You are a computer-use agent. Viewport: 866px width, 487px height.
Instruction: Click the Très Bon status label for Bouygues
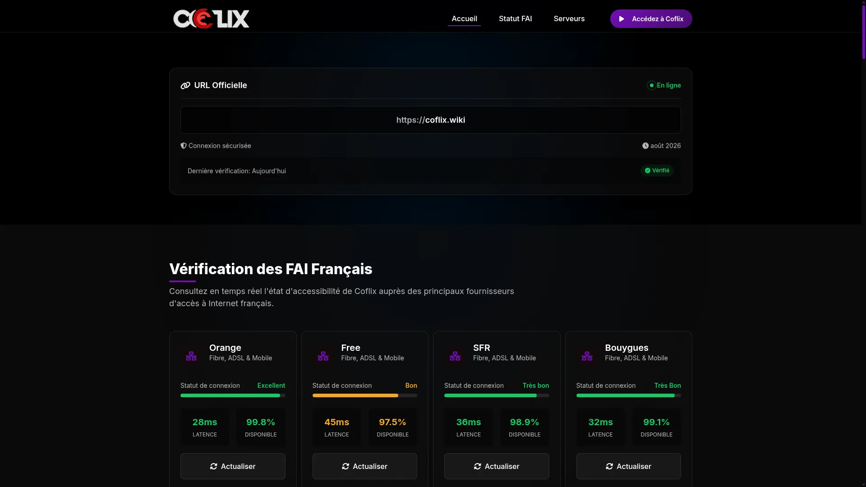668,386
